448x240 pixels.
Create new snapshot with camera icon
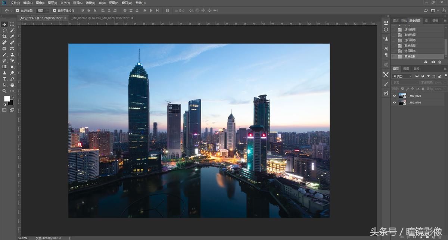(x=433, y=62)
